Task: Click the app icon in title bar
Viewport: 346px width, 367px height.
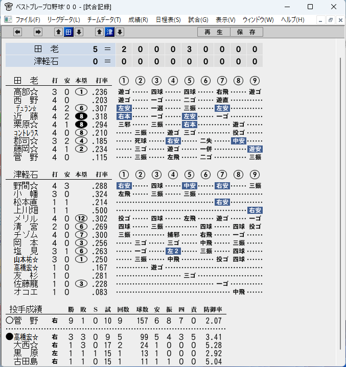Action: coord(9,7)
